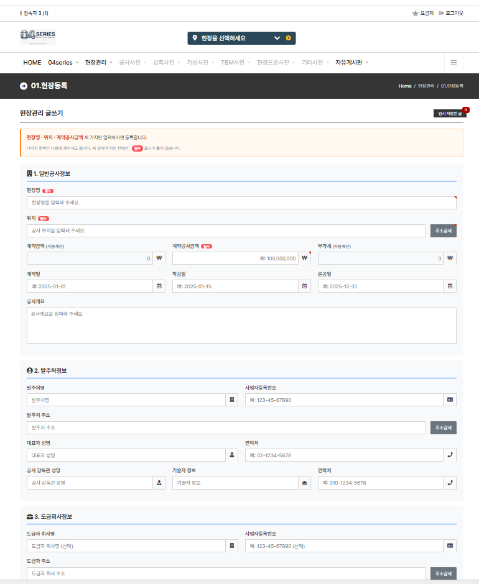Click 주소검색 button beside 위치 field

[443, 230]
